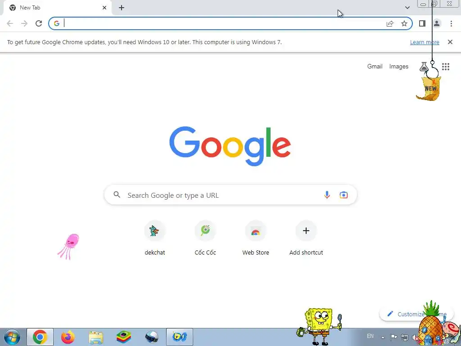Open the Google apps grid
This screenshot has height=346, width=461.
click(x=446, y=67)
